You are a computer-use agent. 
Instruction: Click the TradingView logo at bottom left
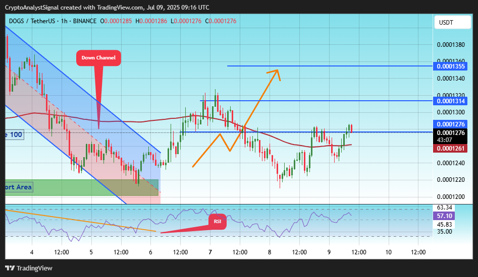click(29, 268)
